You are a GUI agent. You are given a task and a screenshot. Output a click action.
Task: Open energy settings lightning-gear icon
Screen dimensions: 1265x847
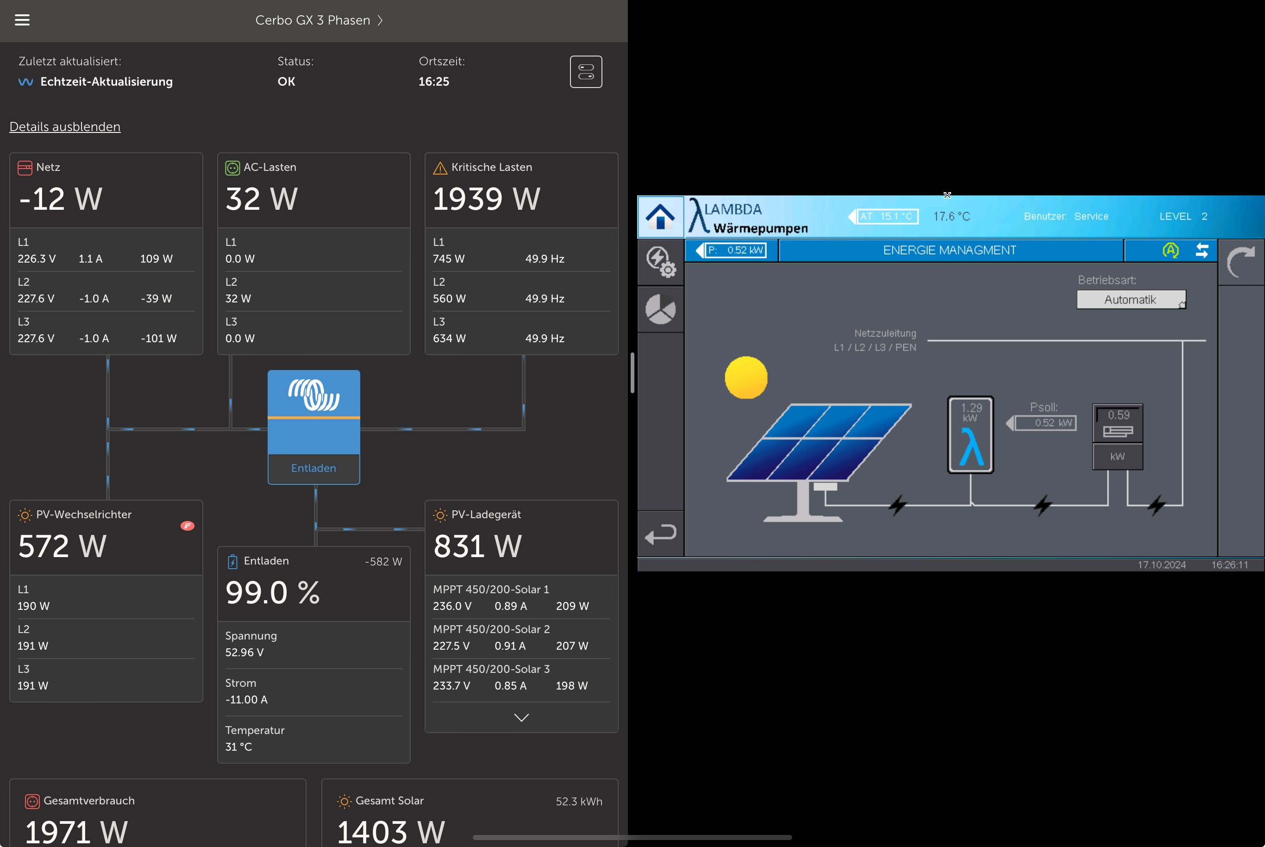661,262
